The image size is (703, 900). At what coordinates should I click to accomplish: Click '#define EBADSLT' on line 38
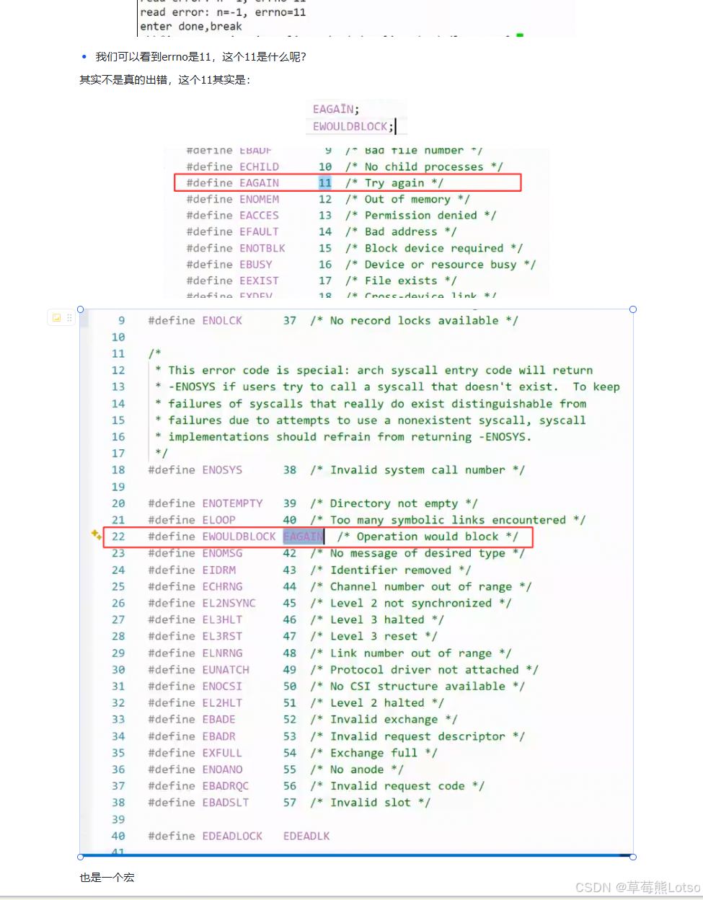point(198,803)
